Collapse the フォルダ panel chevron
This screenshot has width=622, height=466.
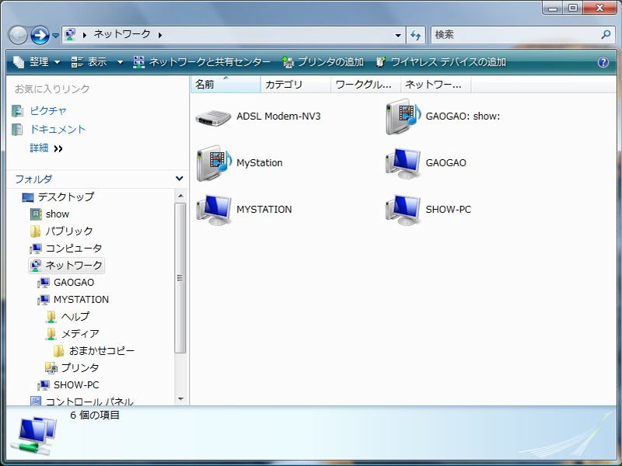point(180,179)
